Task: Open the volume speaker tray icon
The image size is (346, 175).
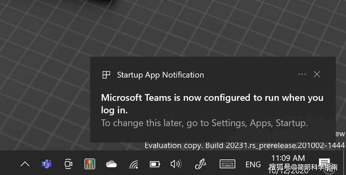Action: point(176,164)
